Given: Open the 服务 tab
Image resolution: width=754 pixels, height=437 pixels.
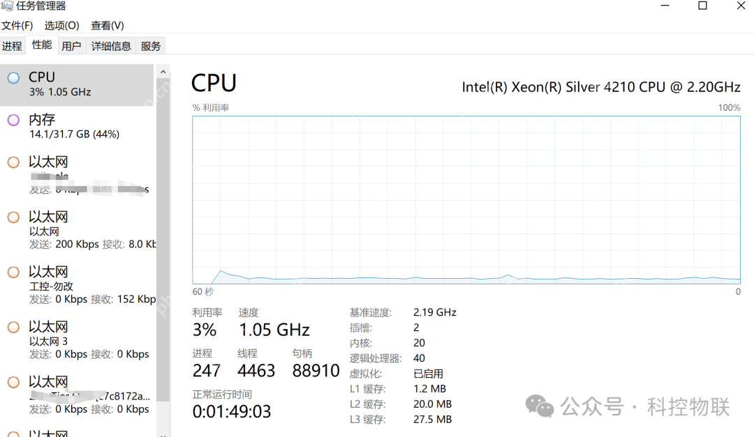Looking at the screenshot, I should (x=151, y=46).
